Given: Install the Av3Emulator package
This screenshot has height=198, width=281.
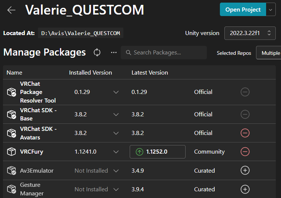Looking at the screenshot, I should (x=245, y=170).
